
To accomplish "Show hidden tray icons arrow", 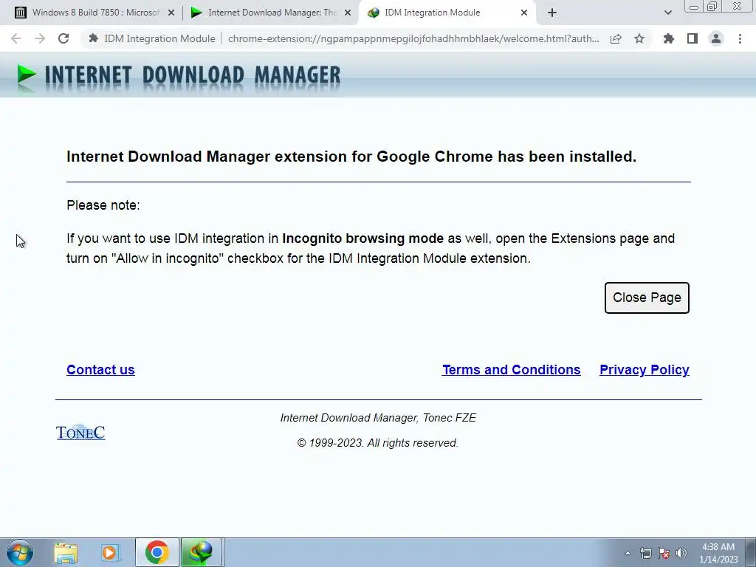I will click(x=628, y=553).
